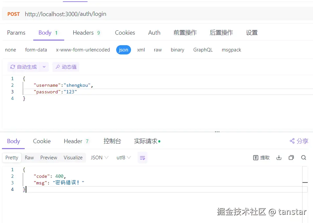
Task: Click the "msg" line in response
Action: [x=59, y=183]
